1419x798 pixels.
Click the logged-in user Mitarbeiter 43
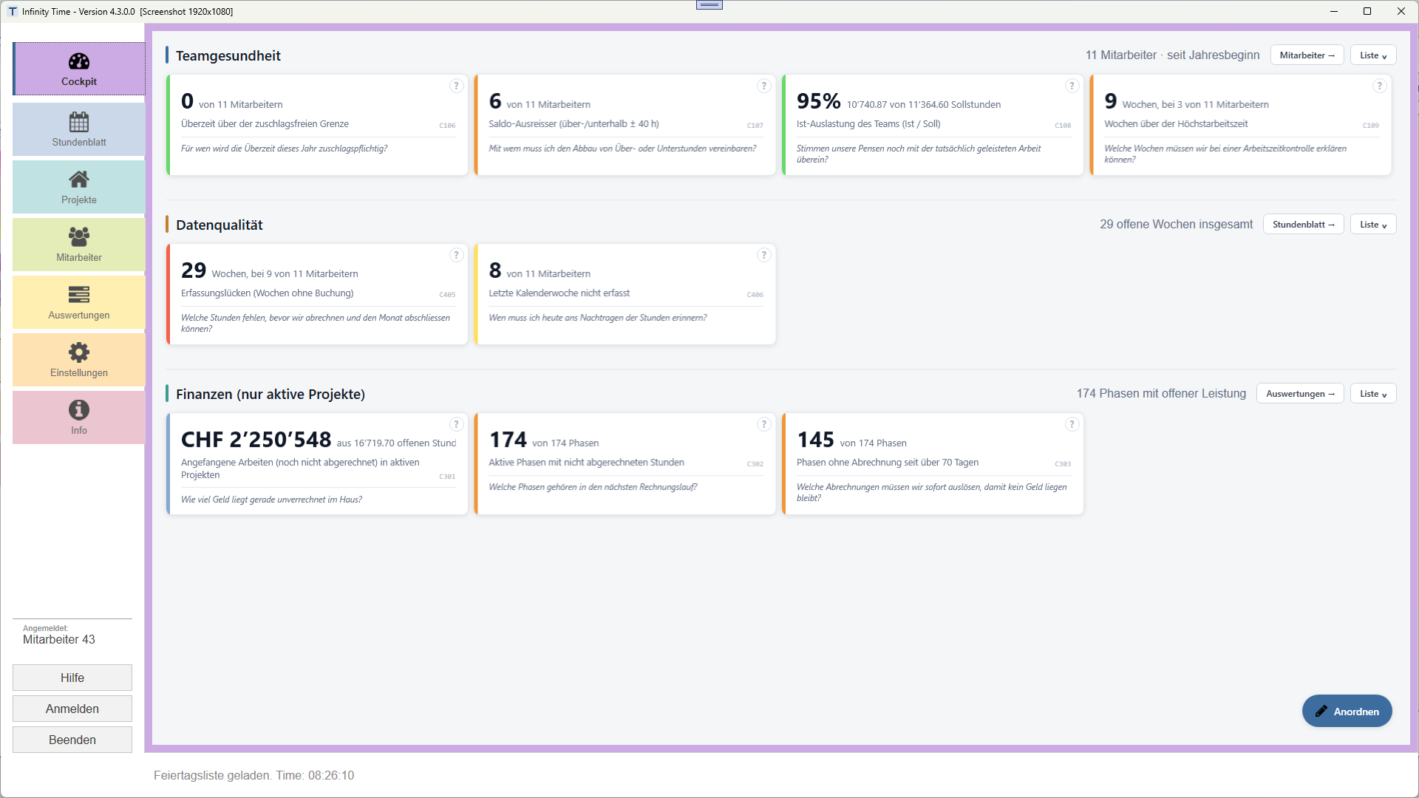(x=59, y=640)
